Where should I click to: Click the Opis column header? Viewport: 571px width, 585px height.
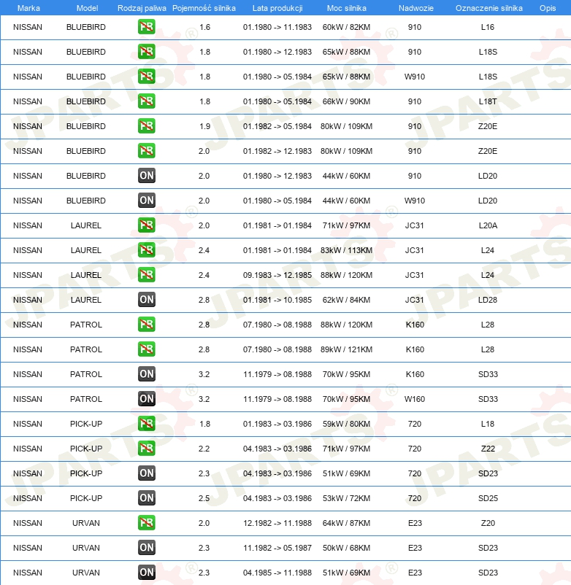[x=548, y=8]
